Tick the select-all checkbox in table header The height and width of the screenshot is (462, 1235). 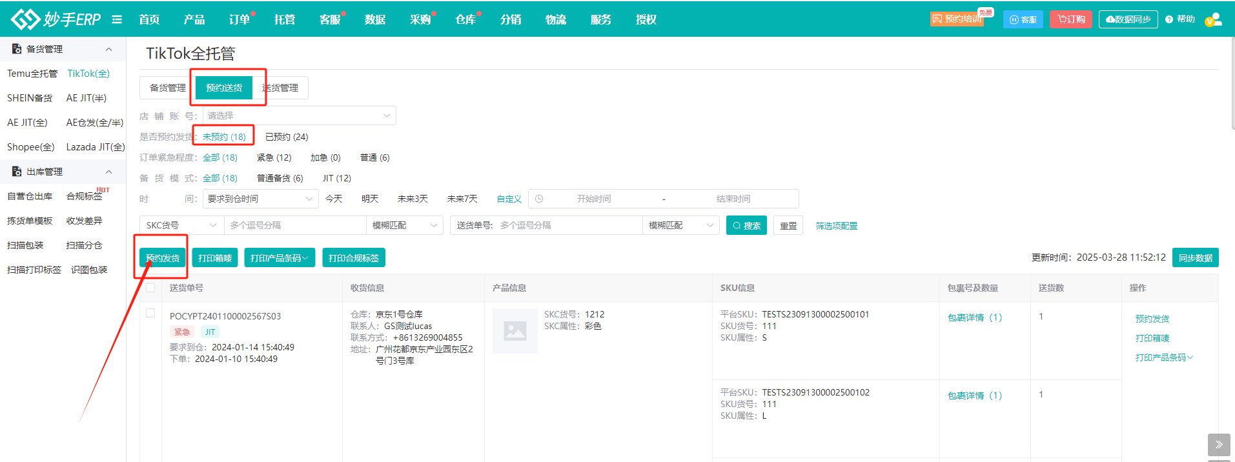150,288
